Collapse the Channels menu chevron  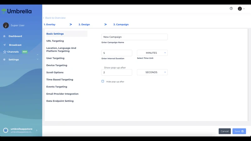[37, 55]
